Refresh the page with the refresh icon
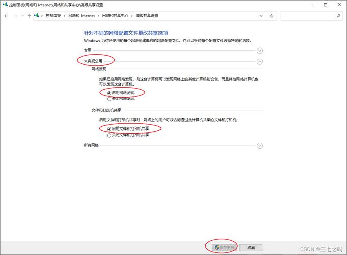 pyautogui.click(x=272, y=16)
